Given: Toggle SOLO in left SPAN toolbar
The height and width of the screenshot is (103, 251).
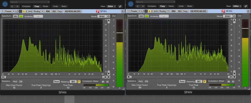Looking at the screenshot, I should pyautogui.click(x=54, y=11).
